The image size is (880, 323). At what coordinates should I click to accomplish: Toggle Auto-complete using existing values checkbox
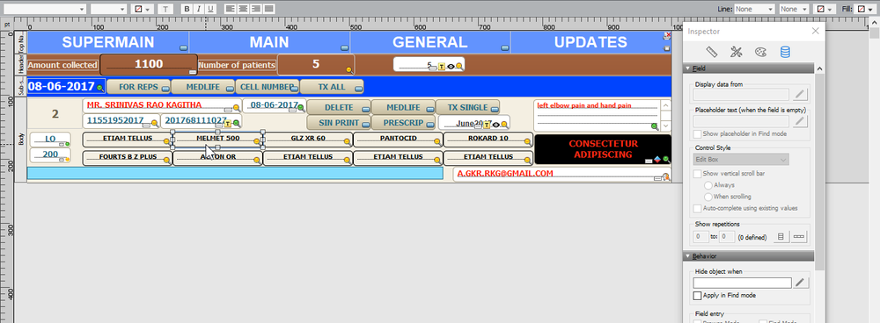pyautogui.click(x=698, y=208)
